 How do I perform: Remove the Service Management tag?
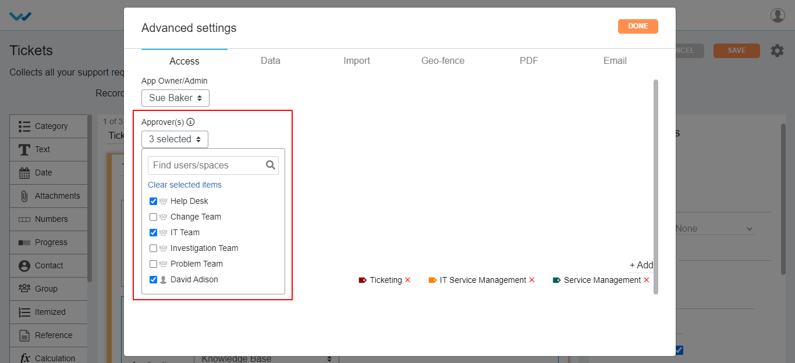pos(646,280)
